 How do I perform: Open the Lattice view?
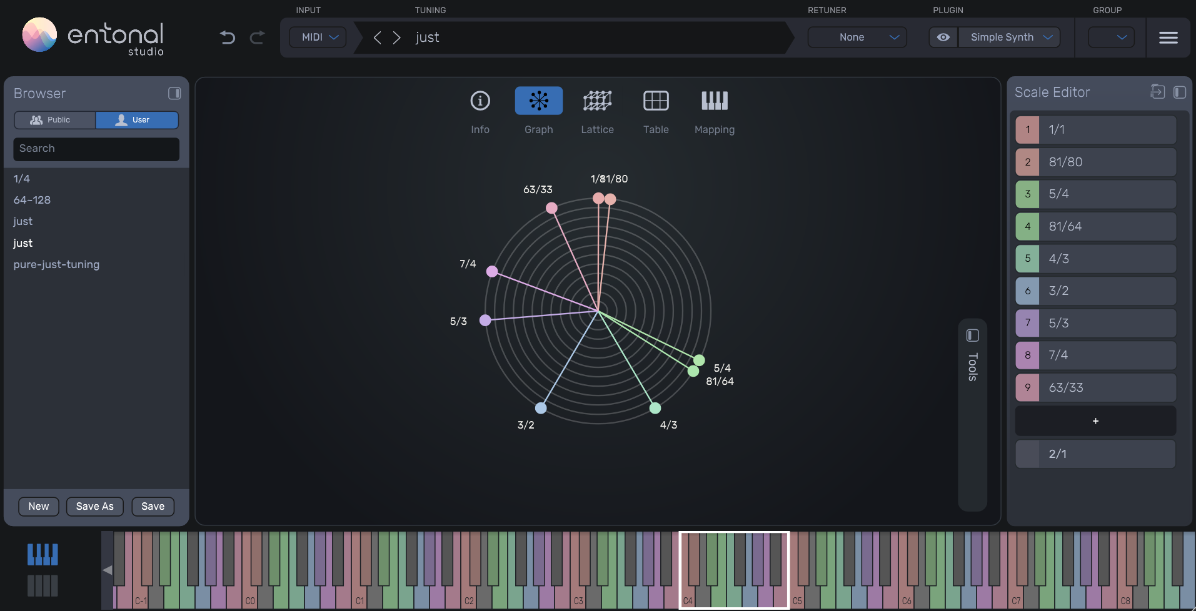[x=597, y=101]
